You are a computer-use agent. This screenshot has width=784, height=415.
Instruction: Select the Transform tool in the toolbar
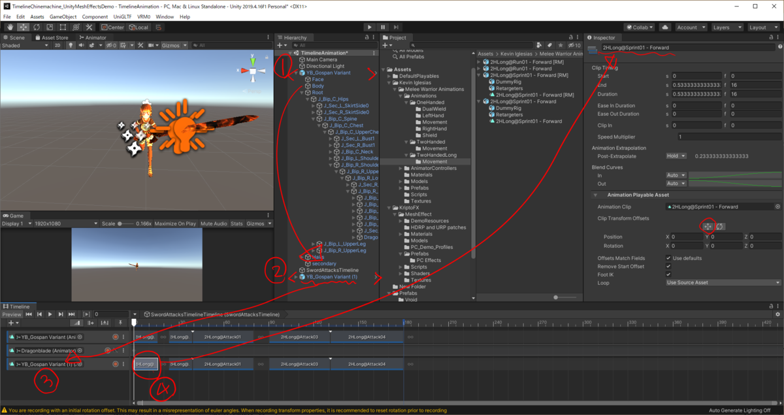coord(74,27)
